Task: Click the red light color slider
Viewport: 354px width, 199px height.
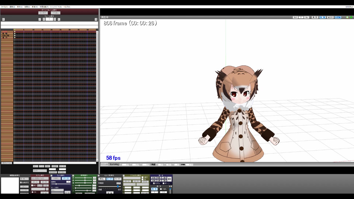Action: (x=83, y=178)
